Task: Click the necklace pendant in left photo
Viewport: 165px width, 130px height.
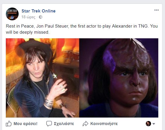Action: tap(55, 76)
